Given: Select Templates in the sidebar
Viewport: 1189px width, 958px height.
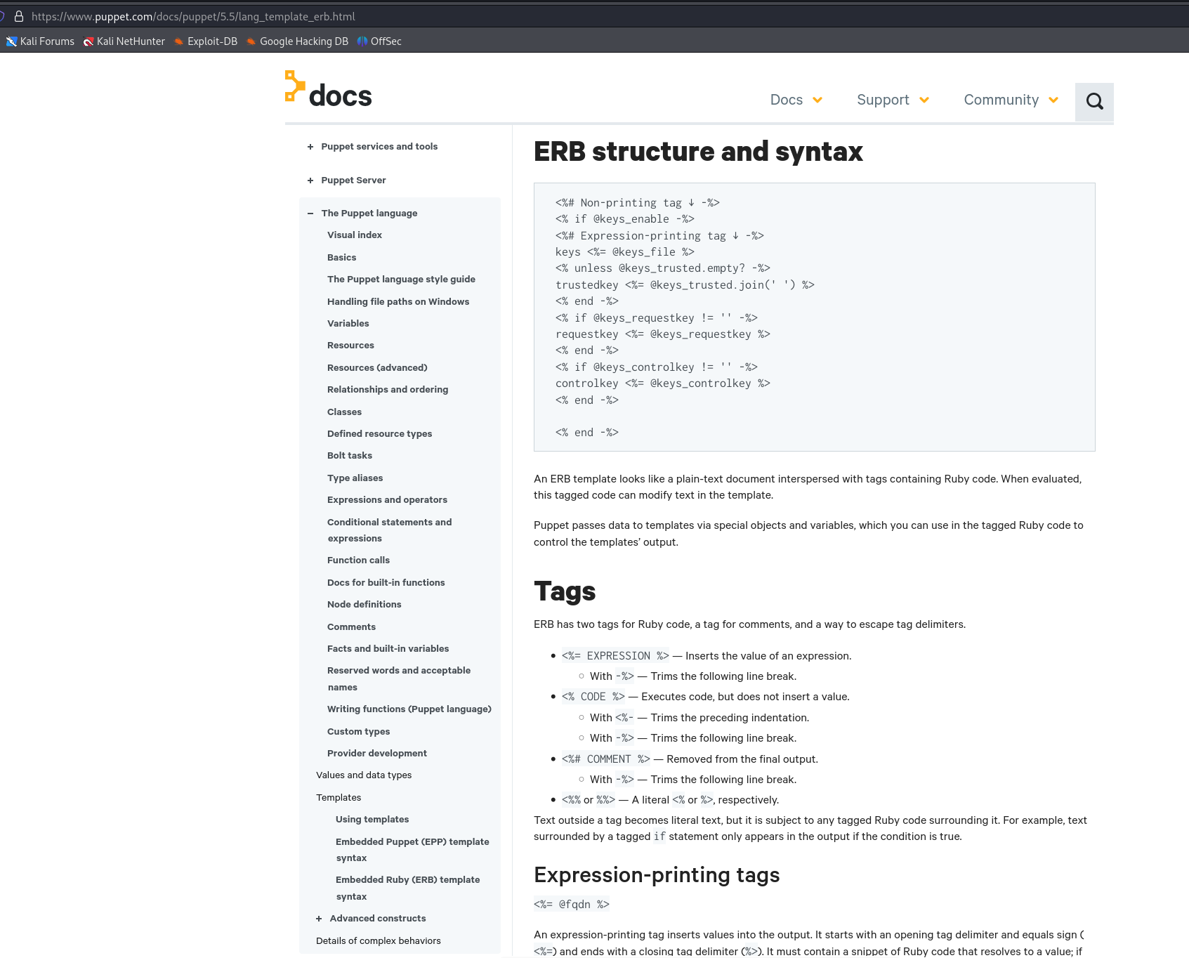Looking at the screenshot, I should 339,798.
